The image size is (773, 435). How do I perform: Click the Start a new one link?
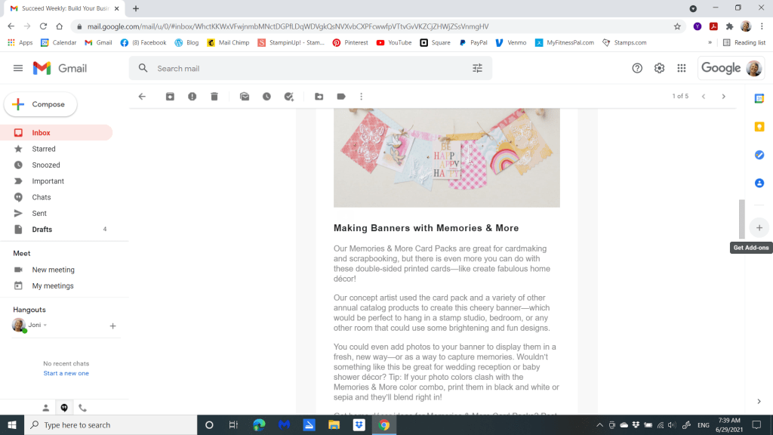[66, 373]
